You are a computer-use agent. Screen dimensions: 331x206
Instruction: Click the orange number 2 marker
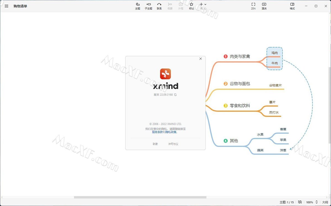(226, 84)
